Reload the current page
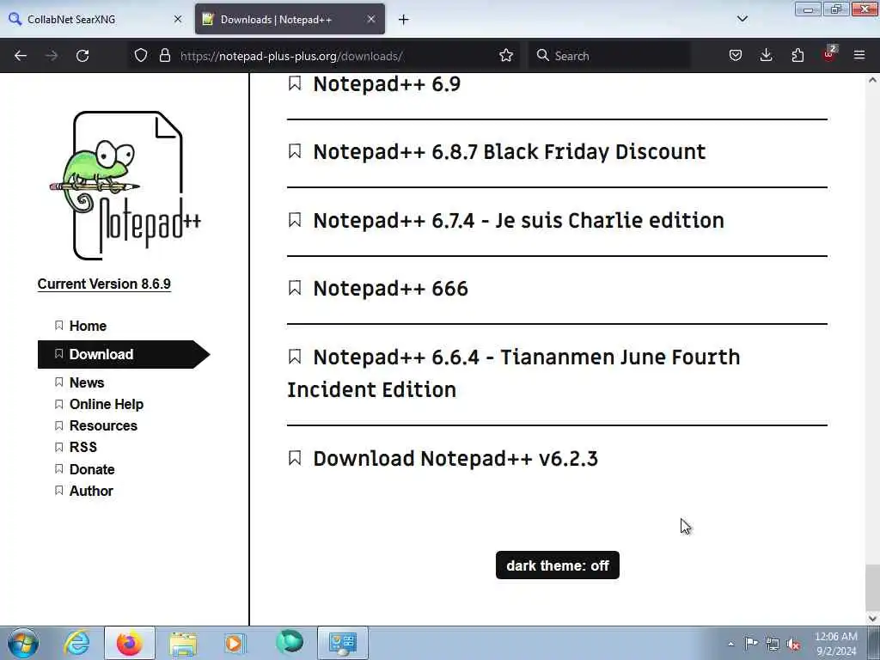Image resolution: width=880 pixels, height=660 pixels. coord(82,56)
